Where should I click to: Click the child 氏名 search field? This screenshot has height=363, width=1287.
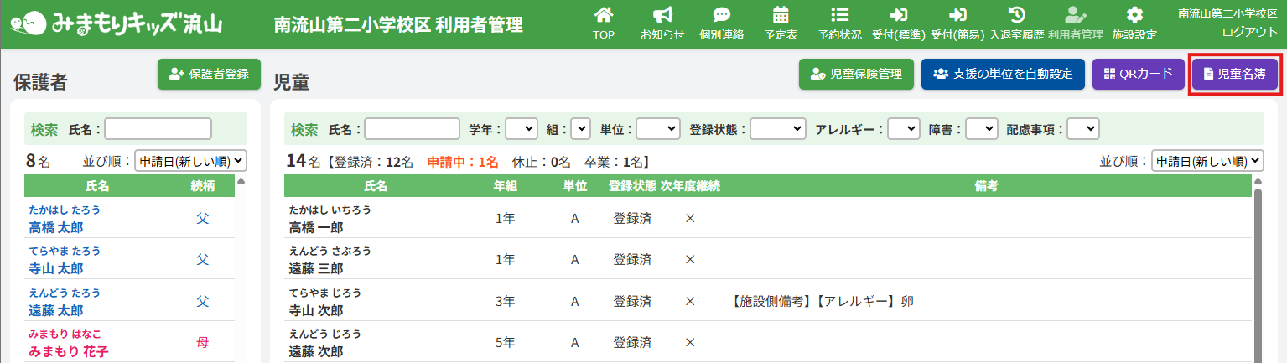pyautogui.click(x=412, y=129)
